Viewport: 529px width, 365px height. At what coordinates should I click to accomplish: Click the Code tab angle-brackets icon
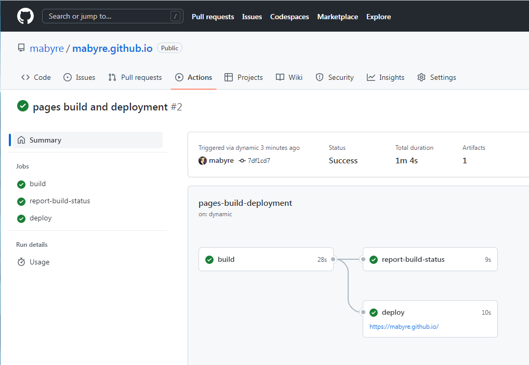tap(25, 77)
